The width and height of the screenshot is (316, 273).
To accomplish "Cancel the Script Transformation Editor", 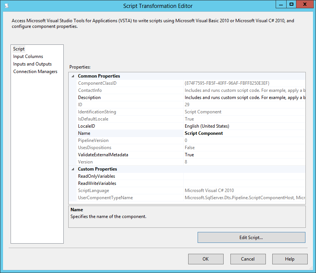I will pos(248,259).
